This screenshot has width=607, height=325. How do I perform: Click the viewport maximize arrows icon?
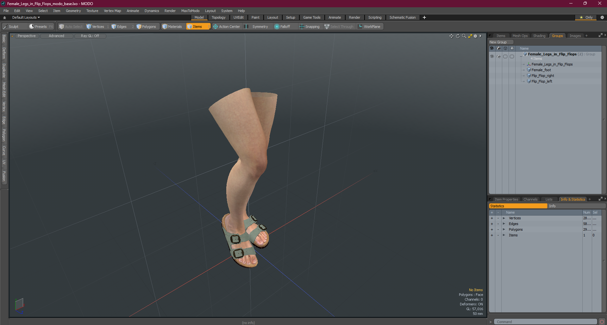point(470,36)
